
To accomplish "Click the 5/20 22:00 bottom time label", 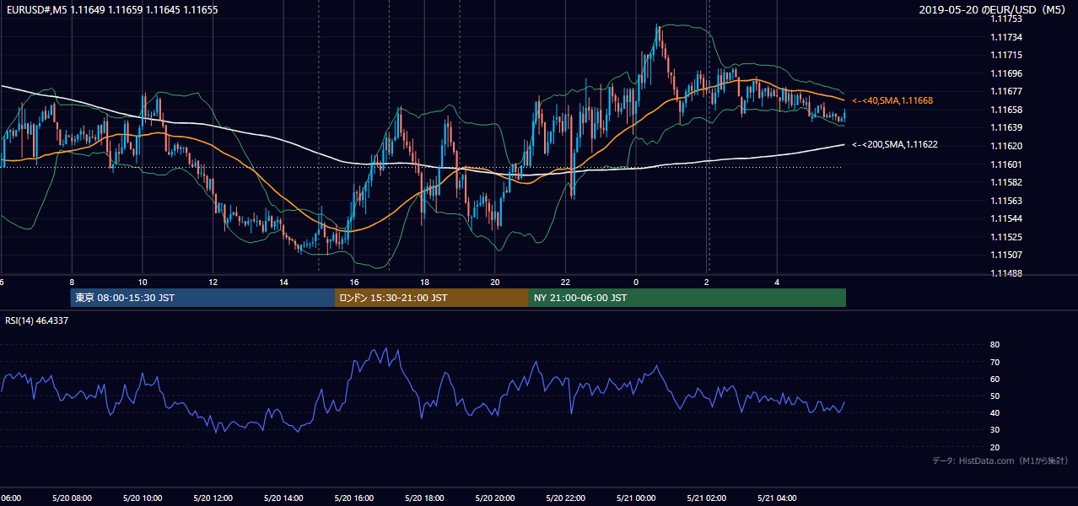I will coord(566,498).
